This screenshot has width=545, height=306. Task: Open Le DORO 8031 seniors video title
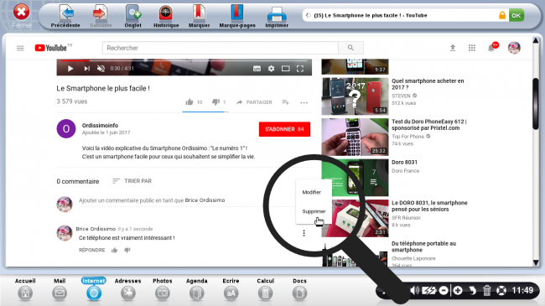429,206
